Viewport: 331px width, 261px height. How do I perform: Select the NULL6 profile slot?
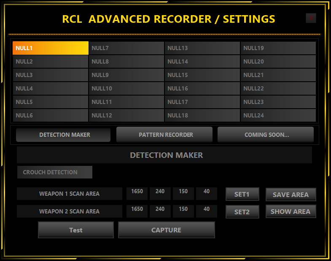(x=51, y=115)
